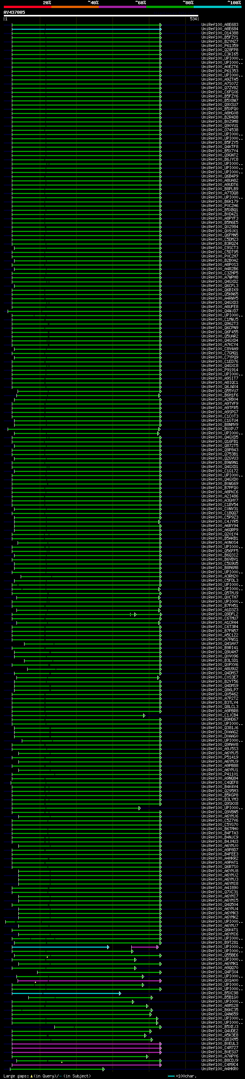Select hit label UniRef100_Q9XSU7
Screen dimensions: 245x1079
click(220, 105)
